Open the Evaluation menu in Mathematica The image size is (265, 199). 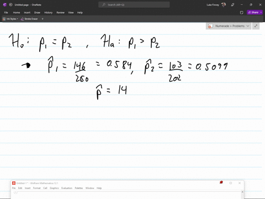[x=67, y=188]
